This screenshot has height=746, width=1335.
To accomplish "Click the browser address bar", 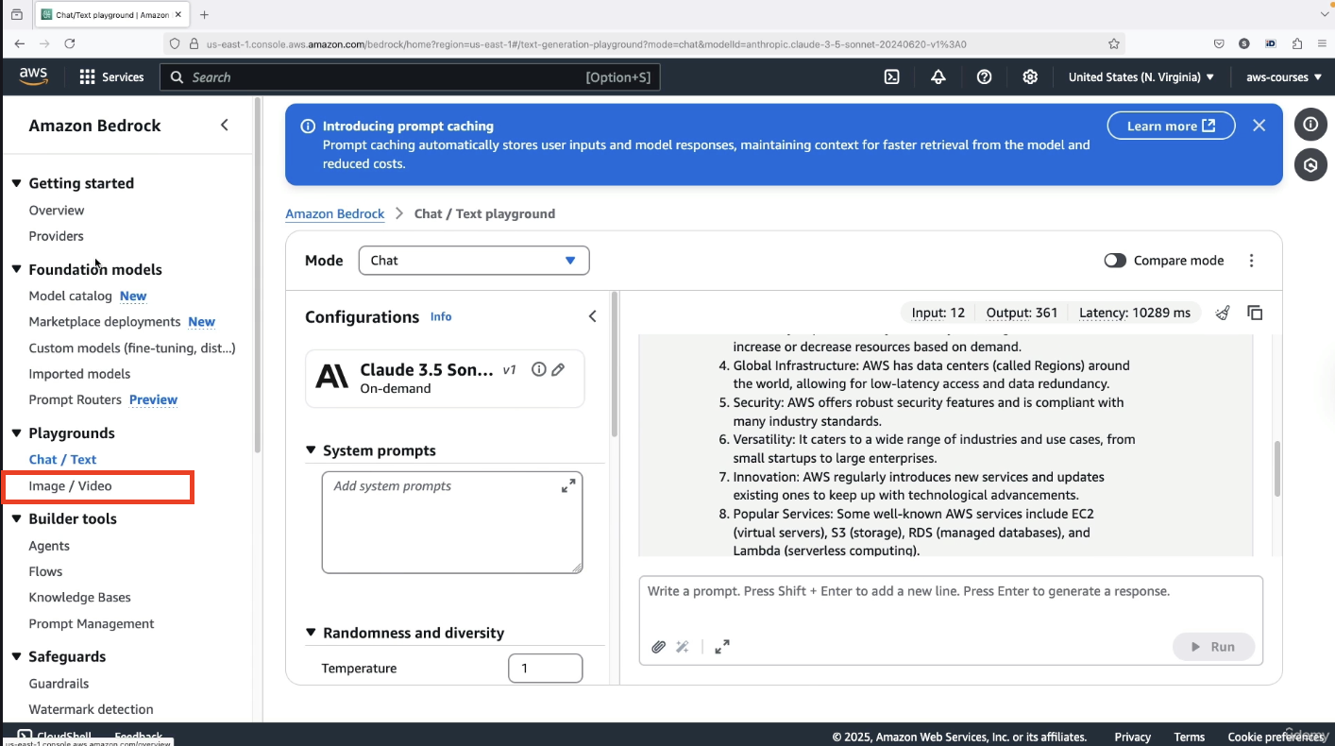I will pos(642,43).
